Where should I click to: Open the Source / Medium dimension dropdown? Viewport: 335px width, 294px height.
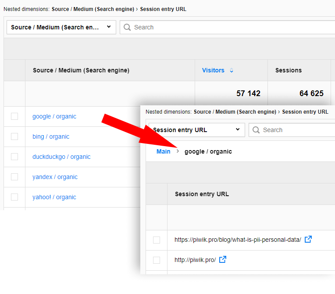61,27
